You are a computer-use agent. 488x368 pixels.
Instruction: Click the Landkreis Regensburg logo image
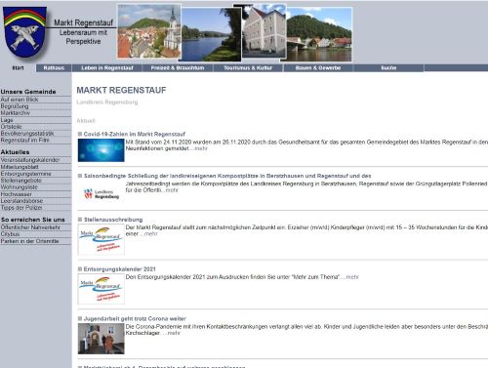(102, 194)
